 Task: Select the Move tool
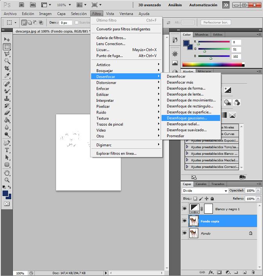click(x=7, y=39)
